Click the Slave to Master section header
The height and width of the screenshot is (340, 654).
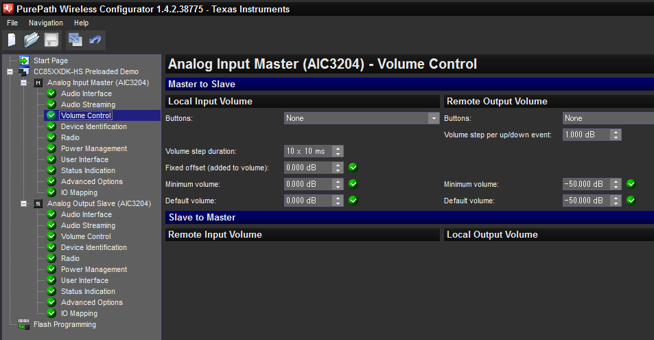pos(410,217)
